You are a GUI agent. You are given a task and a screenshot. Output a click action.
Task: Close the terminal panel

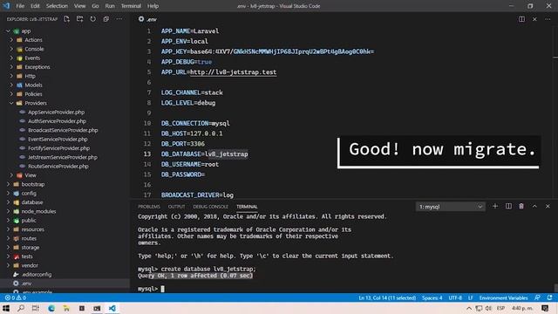point(548,206)
